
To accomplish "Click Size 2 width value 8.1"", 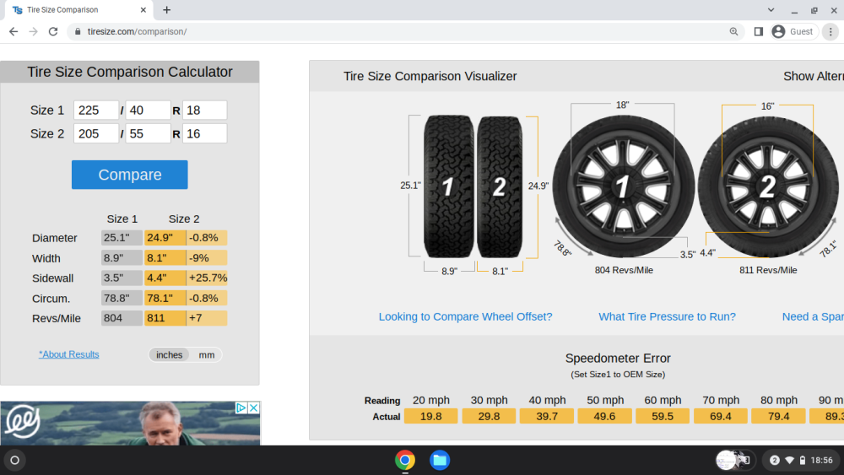I will 165,258.
